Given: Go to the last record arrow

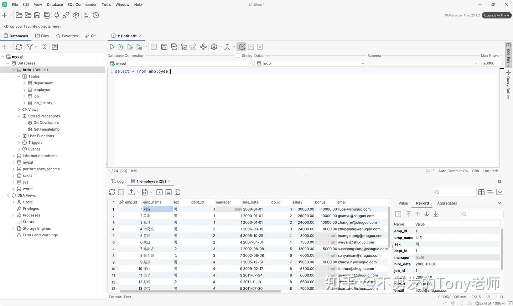Looking at the screenshot, I should tap(436, 214).
